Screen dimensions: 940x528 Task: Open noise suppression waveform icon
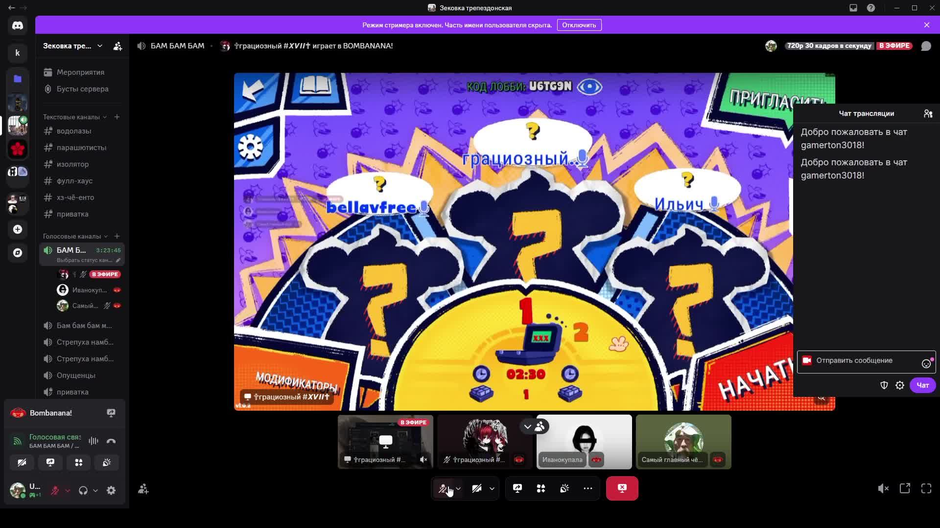pos(93,441)
